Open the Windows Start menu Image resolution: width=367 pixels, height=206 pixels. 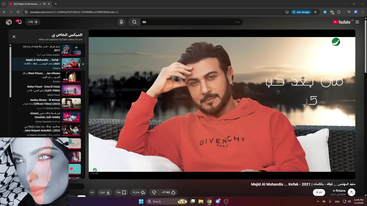141,201
